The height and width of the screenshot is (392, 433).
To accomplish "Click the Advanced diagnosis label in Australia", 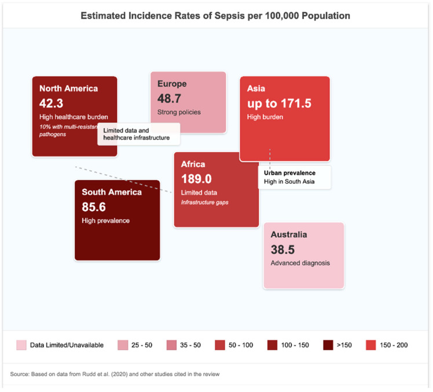I will pyautogui.click(x=300, y=263).
